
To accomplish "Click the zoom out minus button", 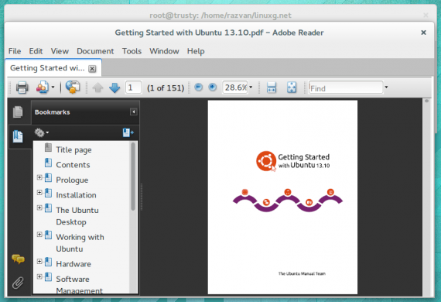I will tap(199, 88).
